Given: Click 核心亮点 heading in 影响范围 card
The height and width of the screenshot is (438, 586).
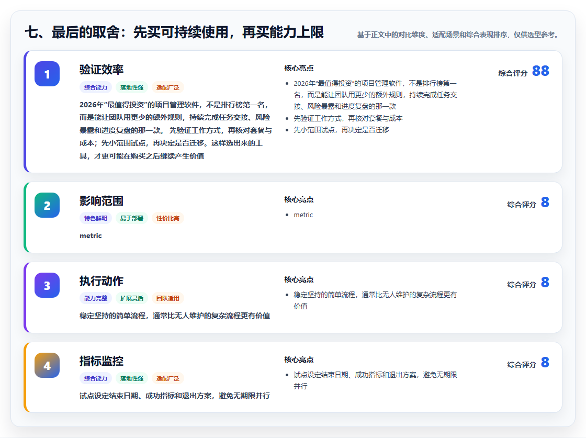Looking at the screenshot, I should click(x=299, y=199).
